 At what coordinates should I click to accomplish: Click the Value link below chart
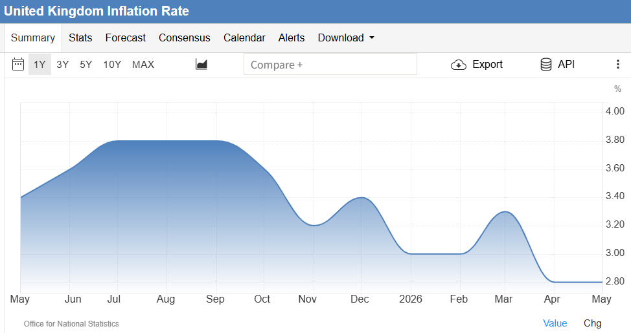(x=555, y=323)
